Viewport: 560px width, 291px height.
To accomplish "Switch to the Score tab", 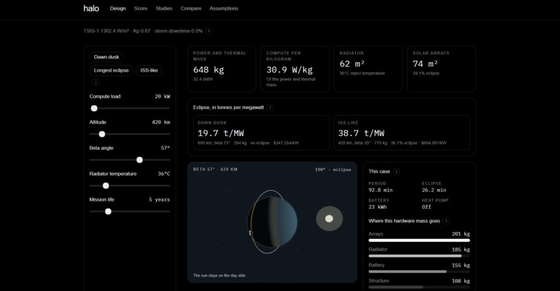I will [x=141, y=8].
